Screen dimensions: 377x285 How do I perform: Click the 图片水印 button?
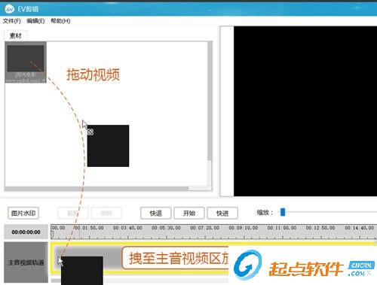point(23,214)
